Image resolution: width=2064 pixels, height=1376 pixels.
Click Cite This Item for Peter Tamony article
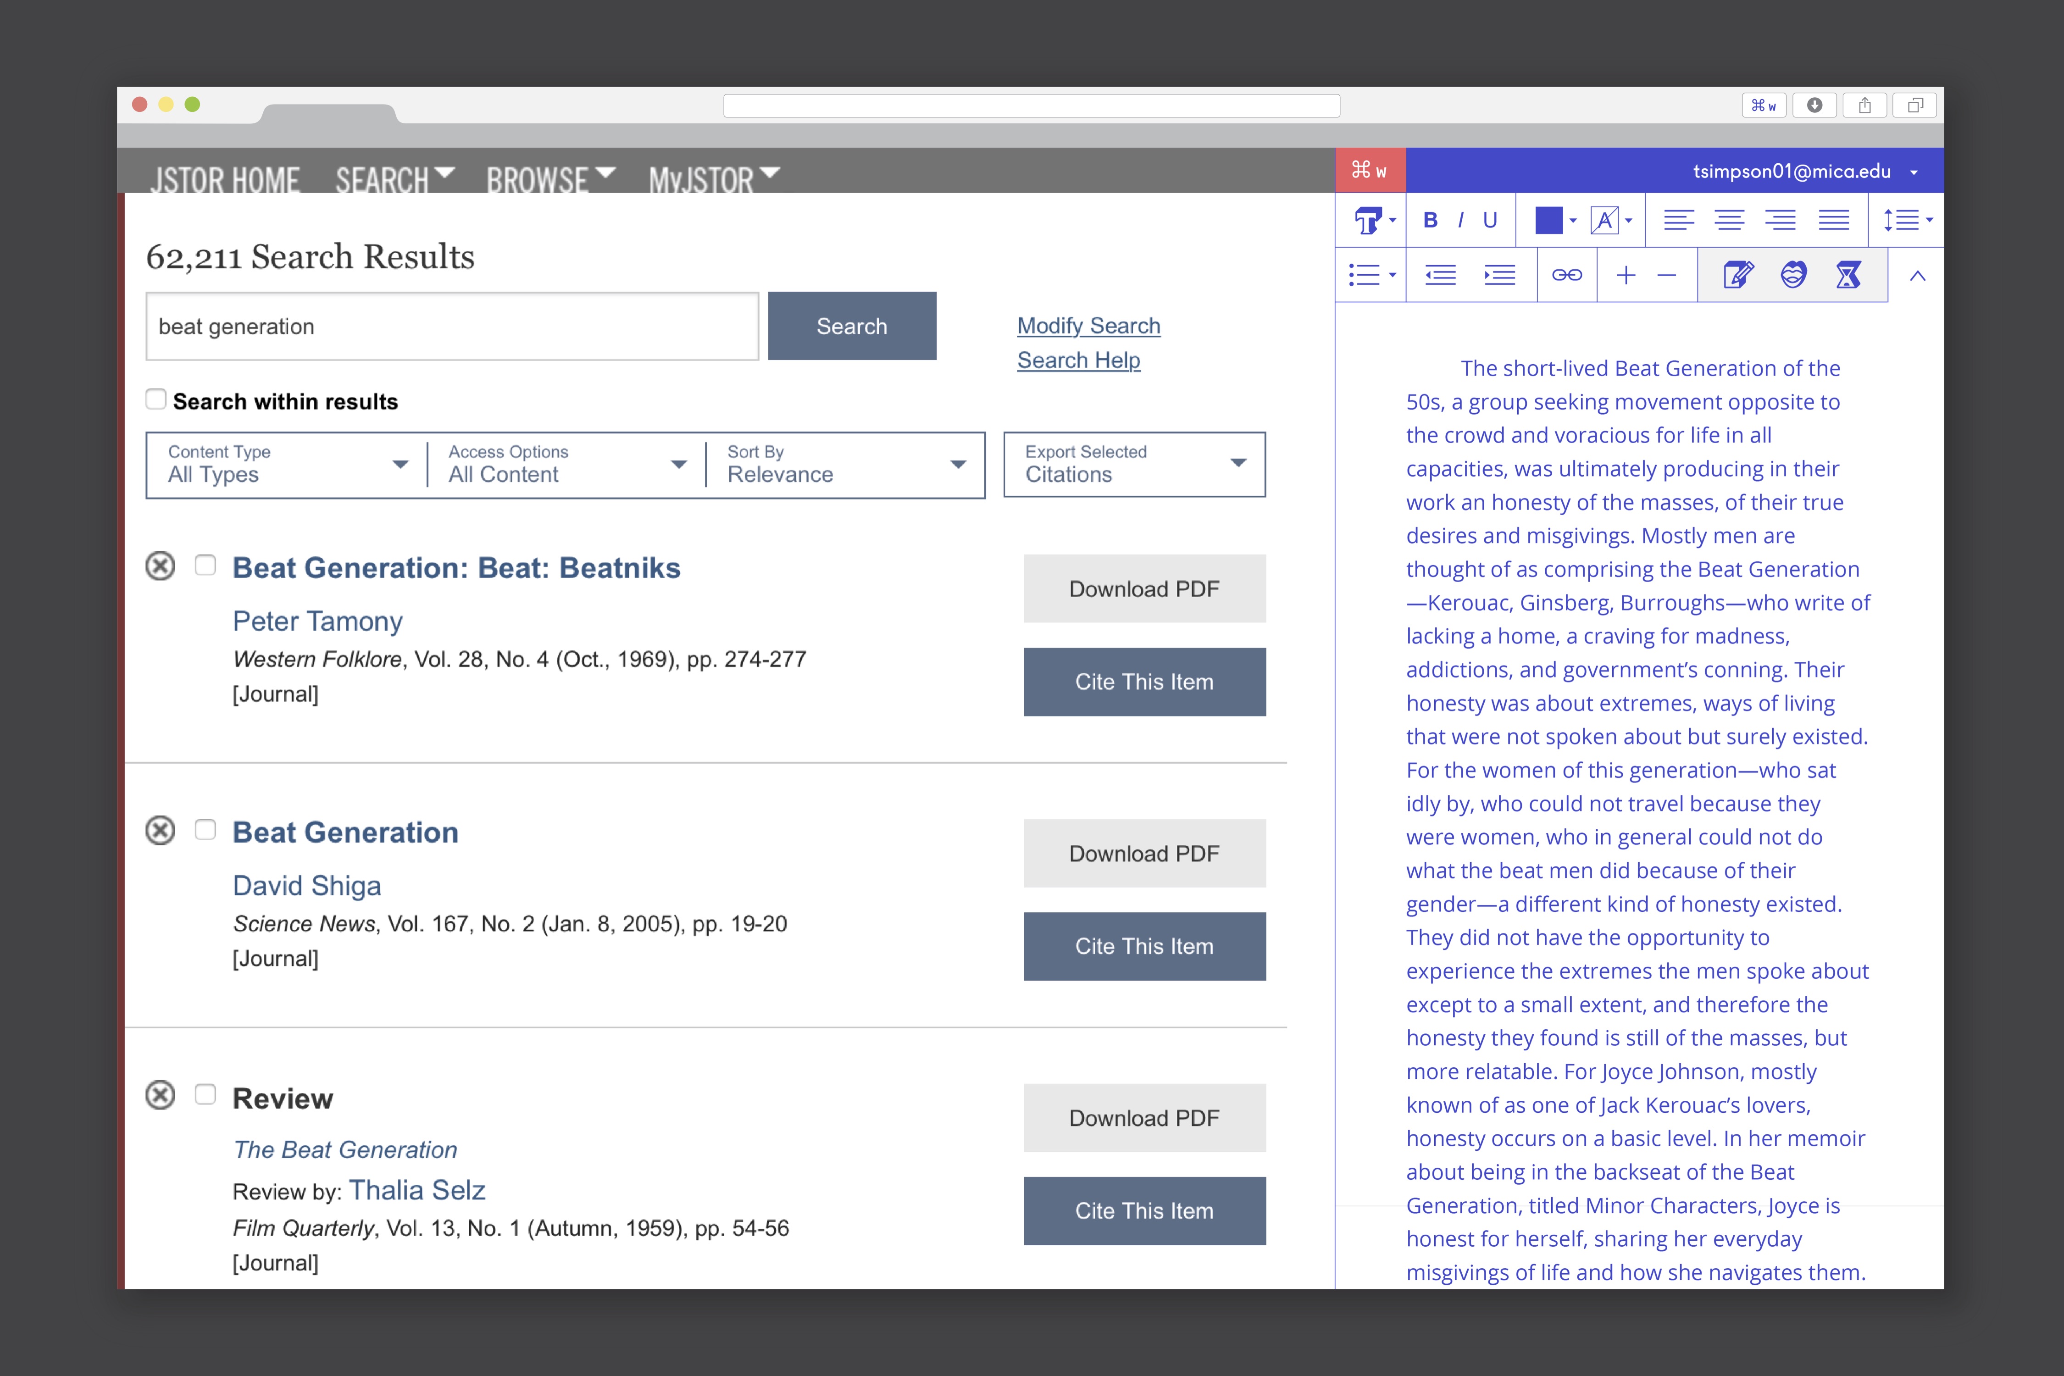click(x=1143, y=682)
